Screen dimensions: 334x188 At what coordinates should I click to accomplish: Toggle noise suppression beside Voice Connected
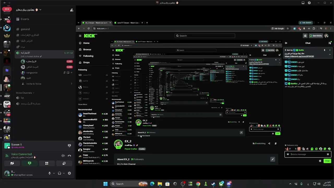coord(63,156)
